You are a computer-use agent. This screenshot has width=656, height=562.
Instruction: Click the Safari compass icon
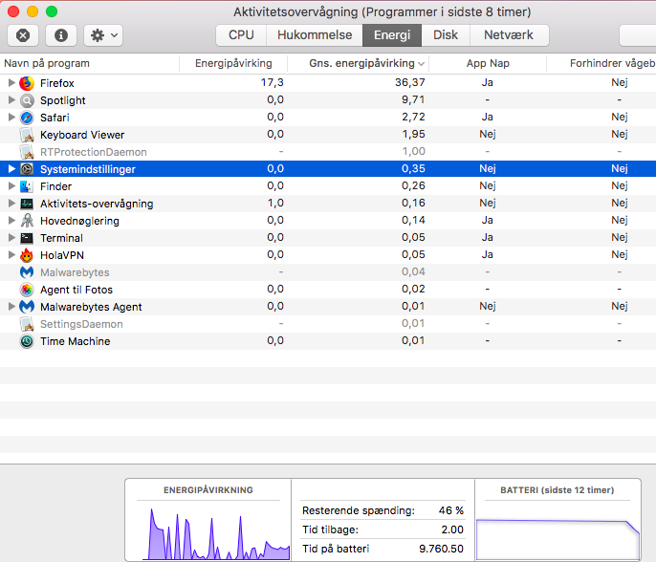[x=27, y=118]
